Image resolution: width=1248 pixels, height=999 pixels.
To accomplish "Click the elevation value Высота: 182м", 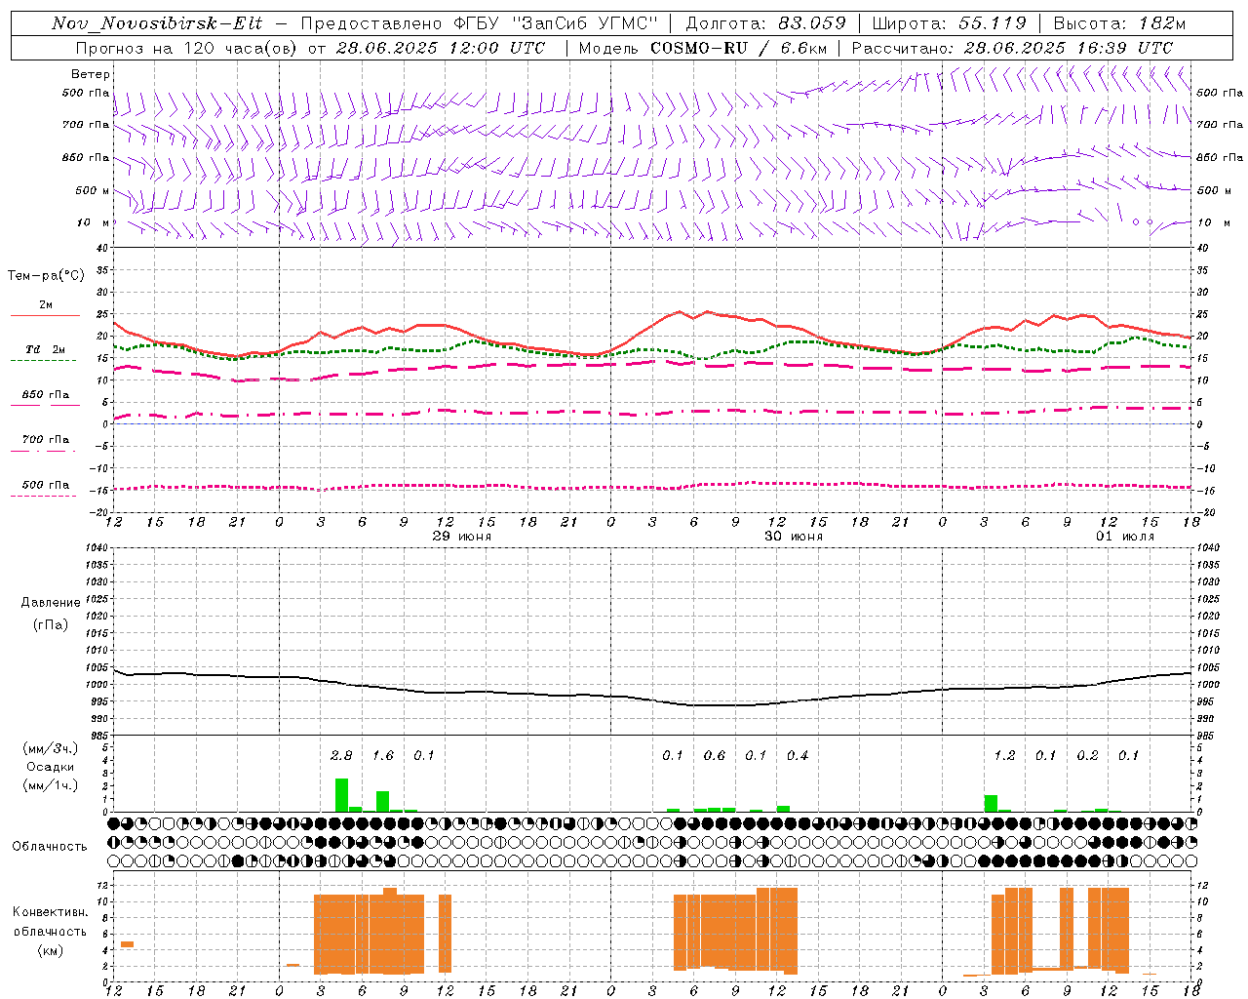I will [x=1119, y=23].
